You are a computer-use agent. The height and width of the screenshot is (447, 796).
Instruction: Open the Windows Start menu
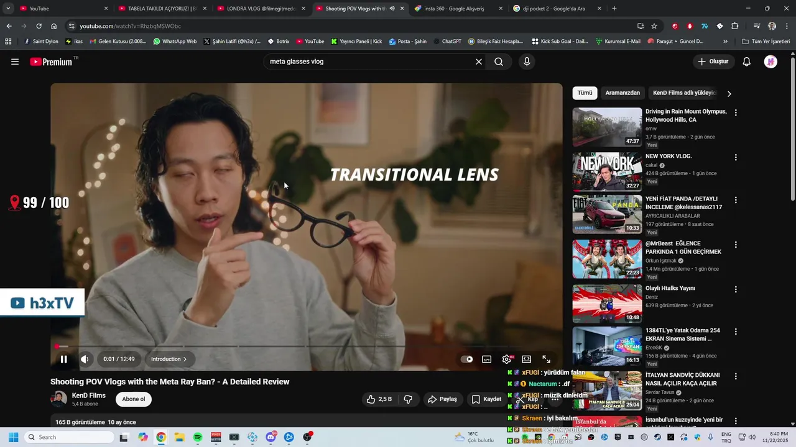tap(13, 437)
